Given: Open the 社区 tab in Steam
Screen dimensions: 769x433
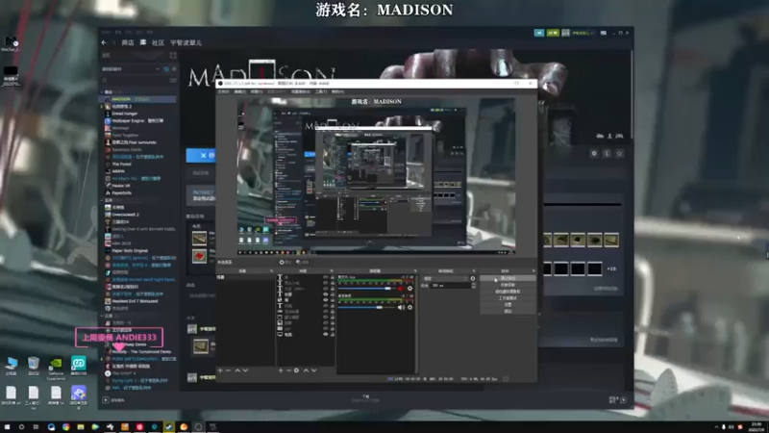Looking at the screenshot, I should click(x=158, y=42).
